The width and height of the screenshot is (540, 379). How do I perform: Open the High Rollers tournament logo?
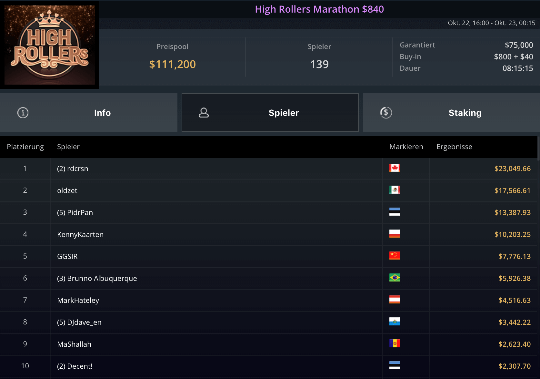click(x=50, y=45)
